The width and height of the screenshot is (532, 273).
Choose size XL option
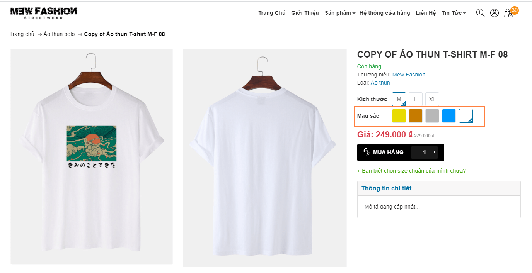tap(432, 99)
